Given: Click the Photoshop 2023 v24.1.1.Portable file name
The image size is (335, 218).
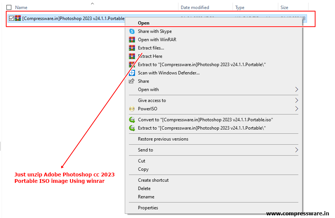Looking at the screenshot, I should (73, 19).
